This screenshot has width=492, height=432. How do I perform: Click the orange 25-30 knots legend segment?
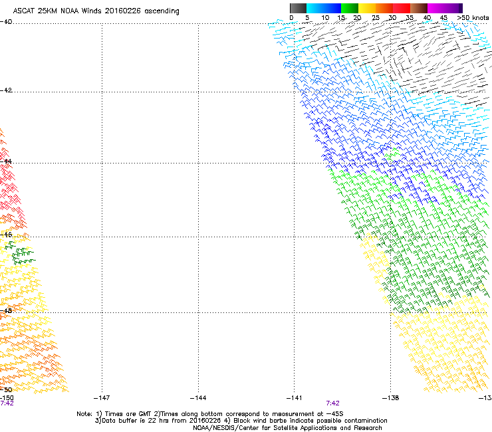pyautogui.click(x=384, y=8)
